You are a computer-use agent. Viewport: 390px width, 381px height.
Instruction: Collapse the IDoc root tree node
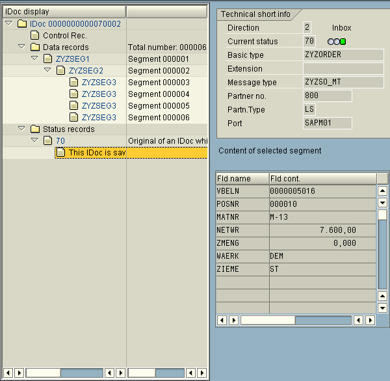(x=8, y=24)
